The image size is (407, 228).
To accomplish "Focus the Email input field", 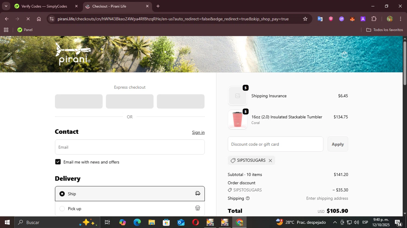I will point(130,147).
